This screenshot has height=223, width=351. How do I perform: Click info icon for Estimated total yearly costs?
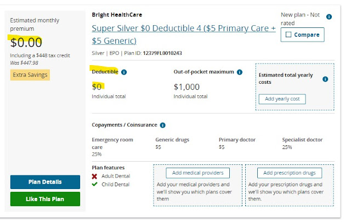325,79
